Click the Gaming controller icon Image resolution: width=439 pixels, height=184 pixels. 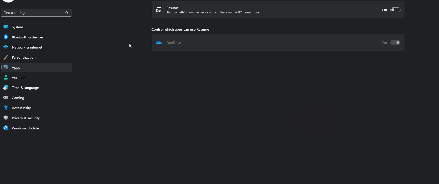[x=6, y=98]
